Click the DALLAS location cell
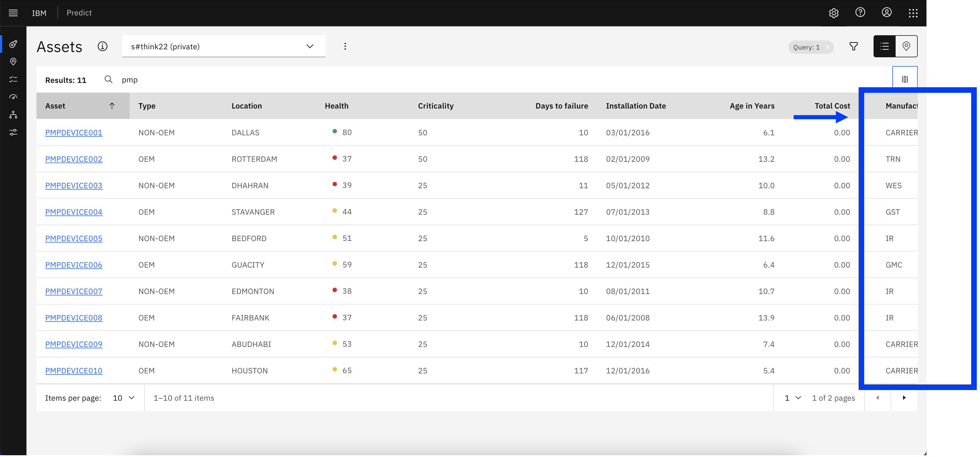Viewport: 980px width, 457px height. 245,133
